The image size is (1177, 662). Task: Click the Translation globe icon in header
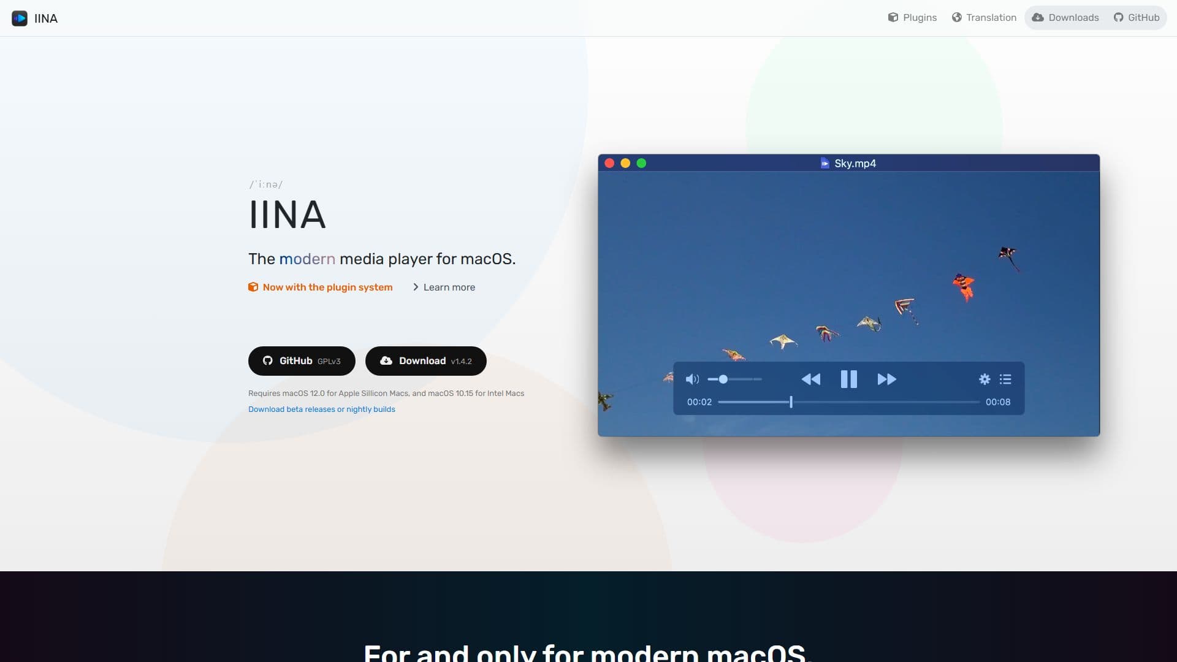957,17
